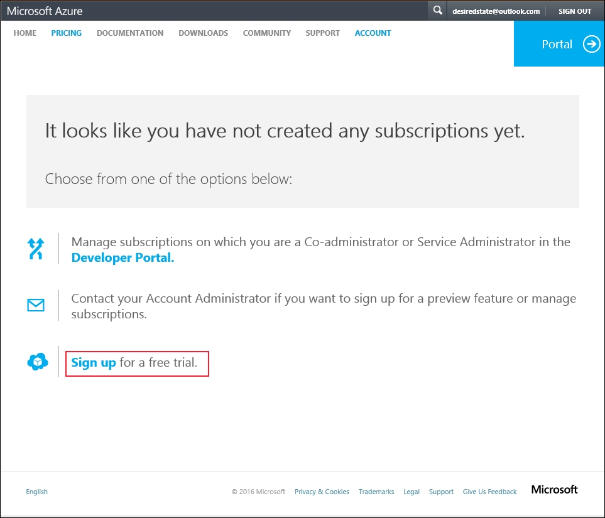Open the Downloads menu item

204,33
